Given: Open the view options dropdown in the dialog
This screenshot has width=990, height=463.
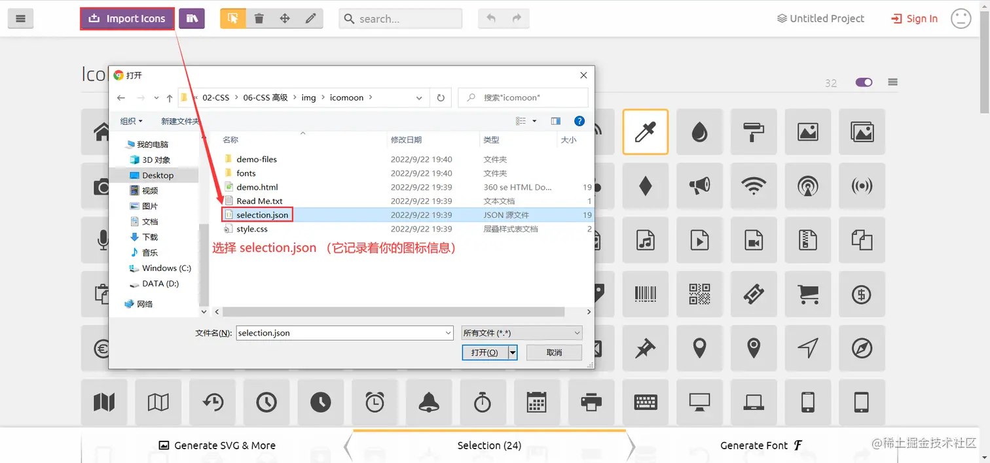Looking at the screenshot, I should [524, 120].
